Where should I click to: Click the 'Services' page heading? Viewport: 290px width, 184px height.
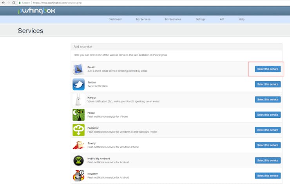pyautogui.click(x=31, y=31)
